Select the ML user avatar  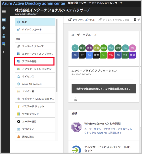coord(132,48)
